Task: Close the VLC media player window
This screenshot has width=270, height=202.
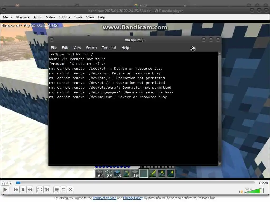Action: 266,10
